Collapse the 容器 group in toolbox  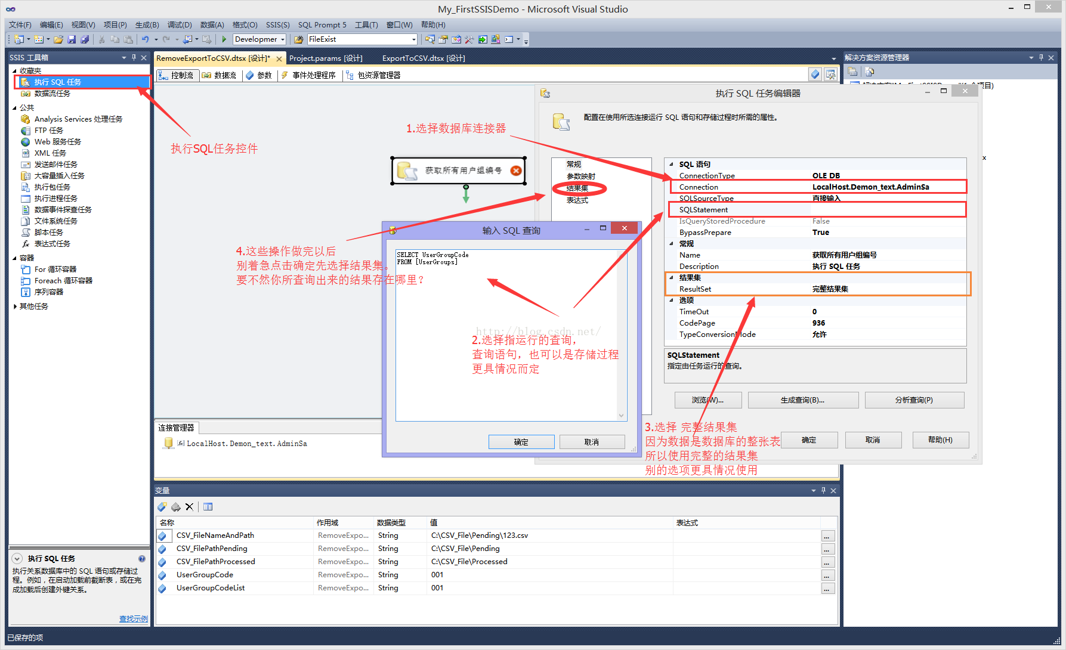[x=15, y=258]
